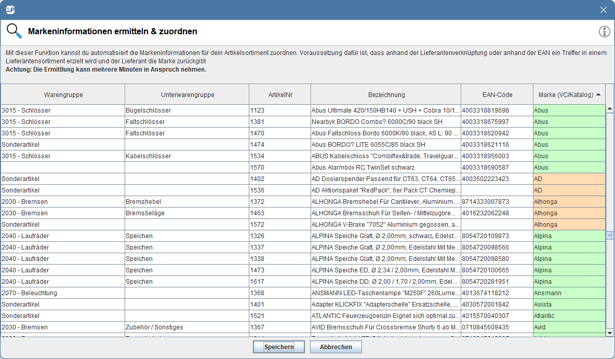615x359 pixels.
Task: Click '2070 - Beleuchtung' product group cell
Action: tap(63, 293)
